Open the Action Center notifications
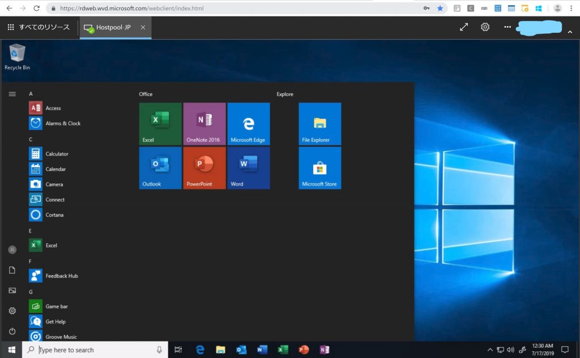 565,350
